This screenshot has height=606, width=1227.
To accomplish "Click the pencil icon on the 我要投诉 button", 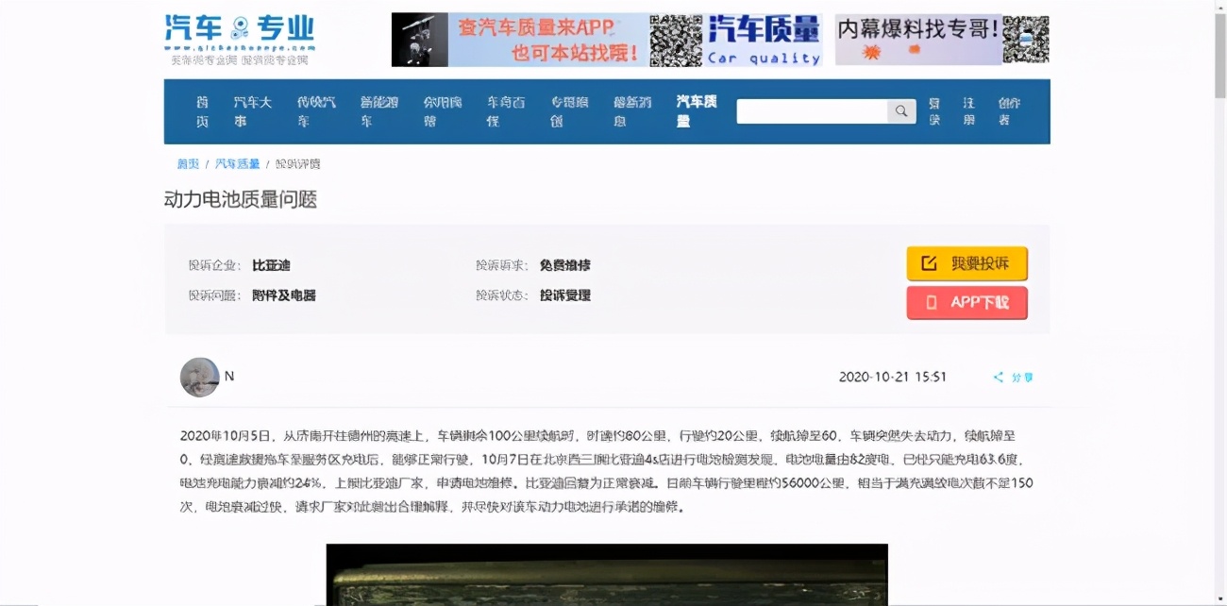I will click(x=929, y=263).
